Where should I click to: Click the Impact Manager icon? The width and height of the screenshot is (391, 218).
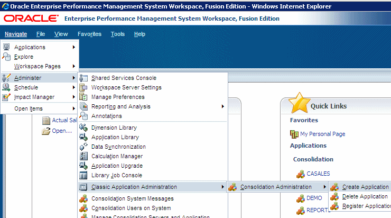click(6, 97)
